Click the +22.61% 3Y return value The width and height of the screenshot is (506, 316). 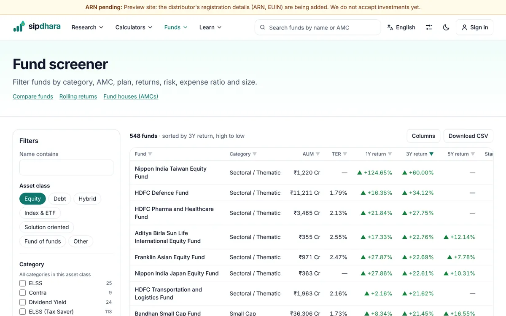click(418, 273)
